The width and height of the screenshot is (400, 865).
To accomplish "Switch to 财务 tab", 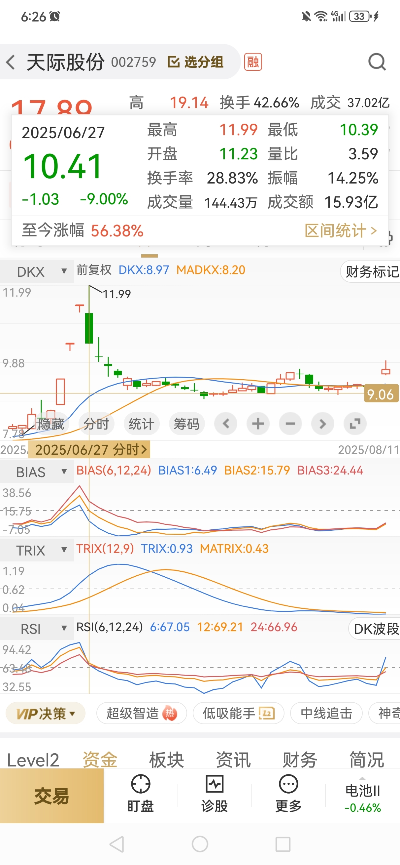I will pyautogui.click(x=300, y=760).
